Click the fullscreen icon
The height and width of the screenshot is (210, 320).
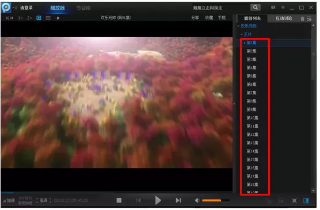pyautogui.click(x=294, y=201)
